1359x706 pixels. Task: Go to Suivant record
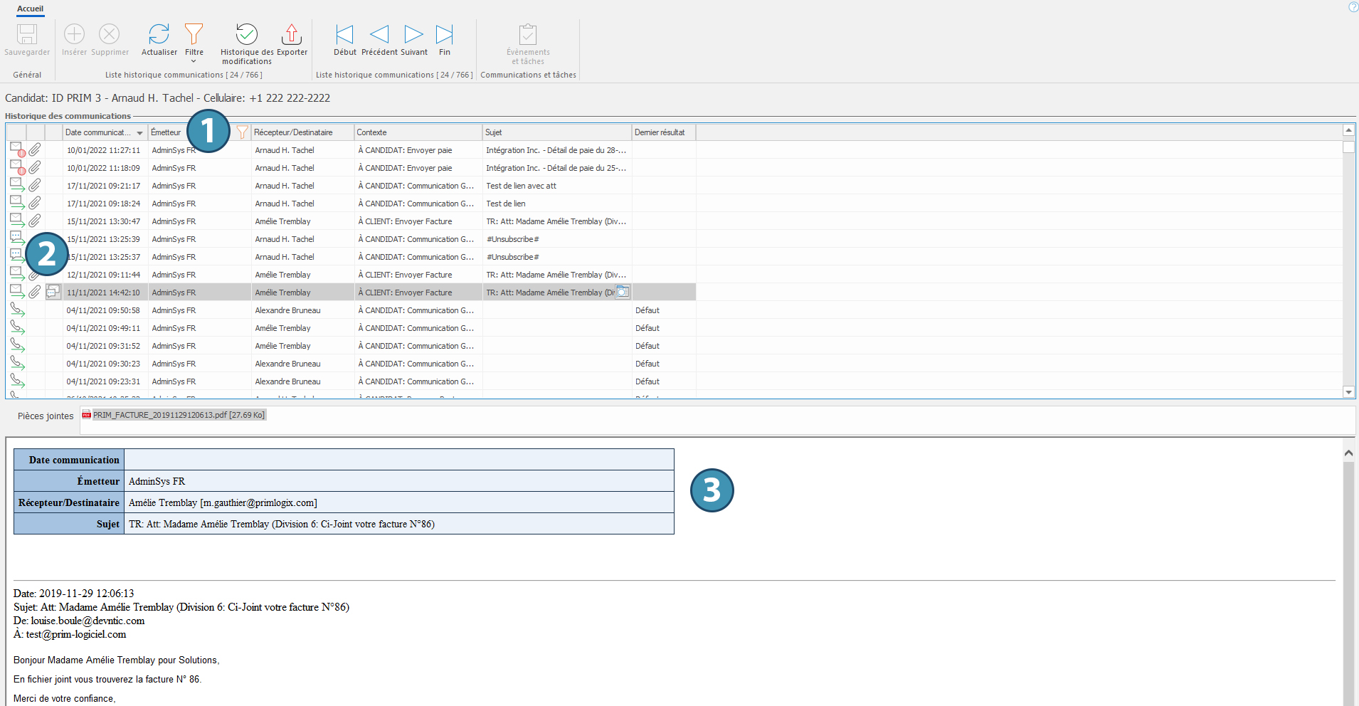coord(413,34)
